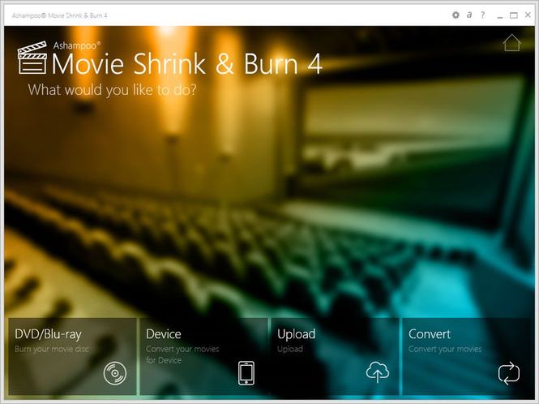Click the clapperboard logo icon

click(32, 58)
